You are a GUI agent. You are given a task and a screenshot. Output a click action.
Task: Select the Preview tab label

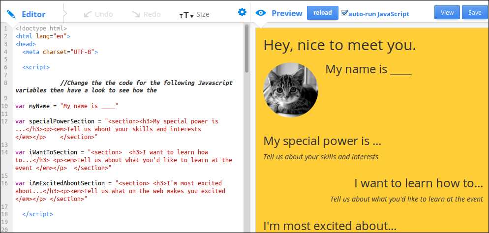tap(287, 13)
